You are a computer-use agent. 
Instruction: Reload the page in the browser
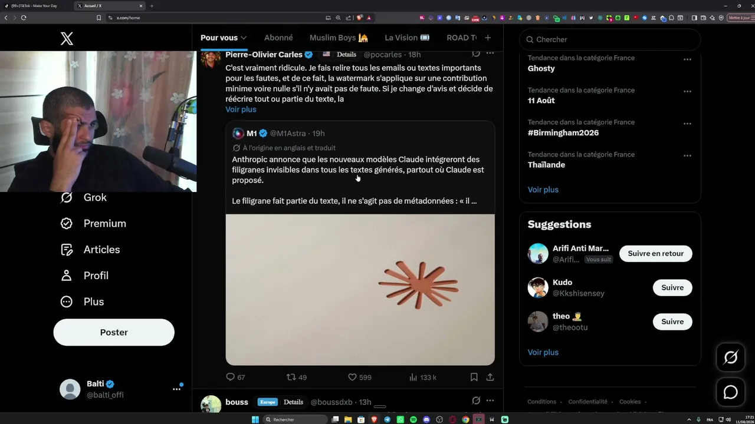point(24,18)
